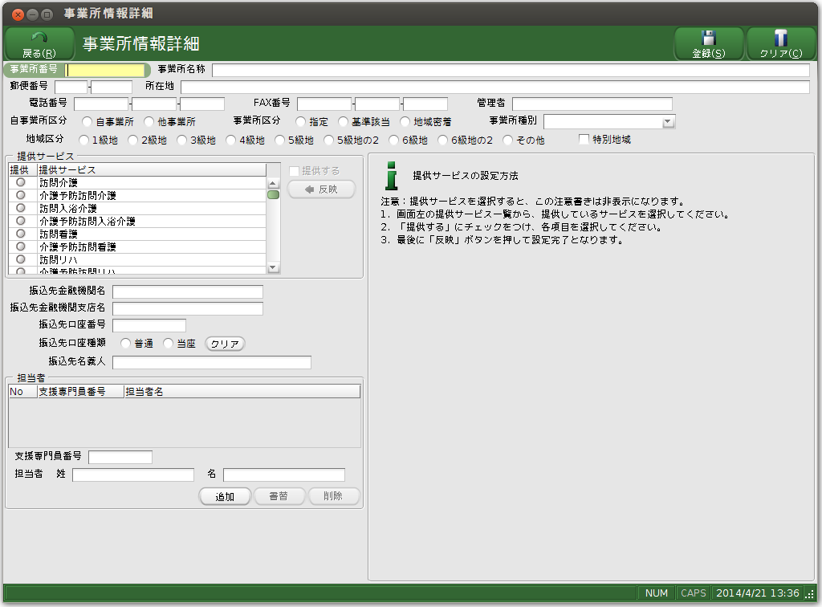The image size is (822, 607).
Task: Click the クリア(C) clear button in header
Action: tap(781, 43)
